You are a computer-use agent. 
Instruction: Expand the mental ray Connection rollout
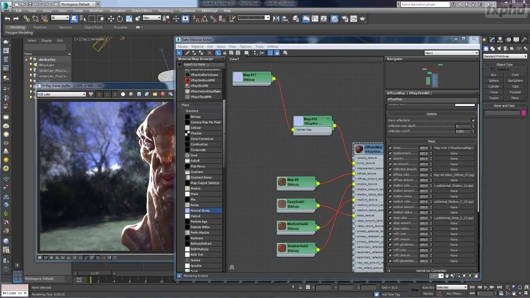[431, 271]
